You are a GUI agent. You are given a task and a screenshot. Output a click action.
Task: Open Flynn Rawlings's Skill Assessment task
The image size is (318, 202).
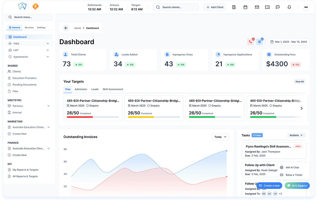[x=274, y=151]
